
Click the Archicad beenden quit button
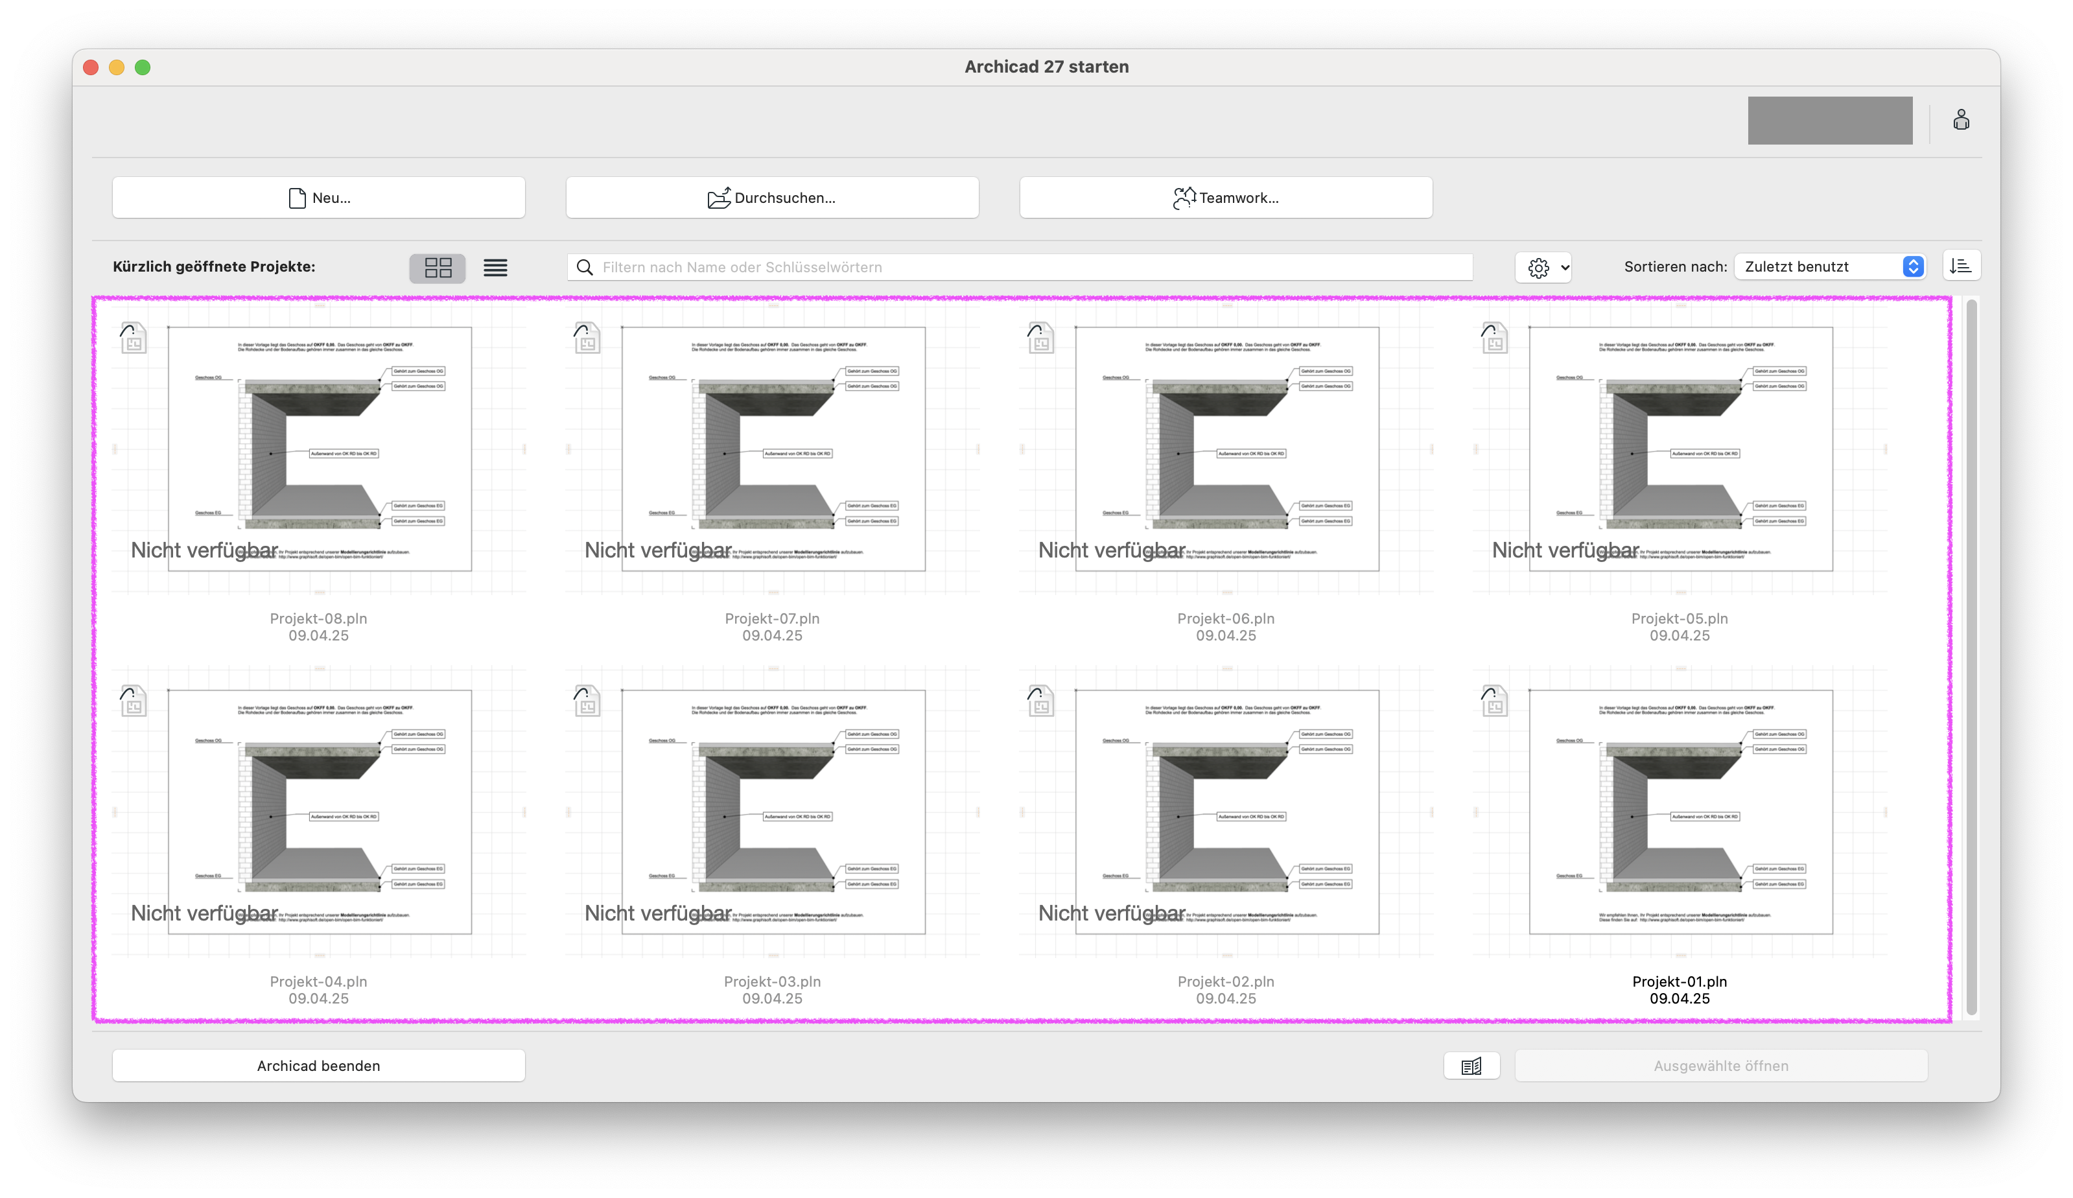click(x=318, y=1066)
